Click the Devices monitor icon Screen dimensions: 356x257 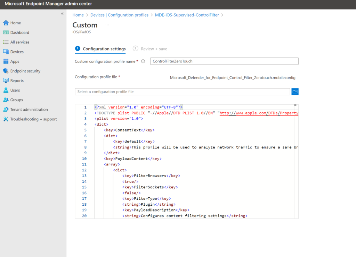pos(6,52)
